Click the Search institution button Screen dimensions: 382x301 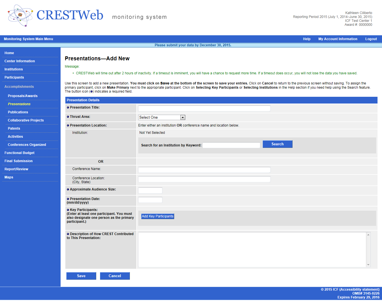click(277, 144)
